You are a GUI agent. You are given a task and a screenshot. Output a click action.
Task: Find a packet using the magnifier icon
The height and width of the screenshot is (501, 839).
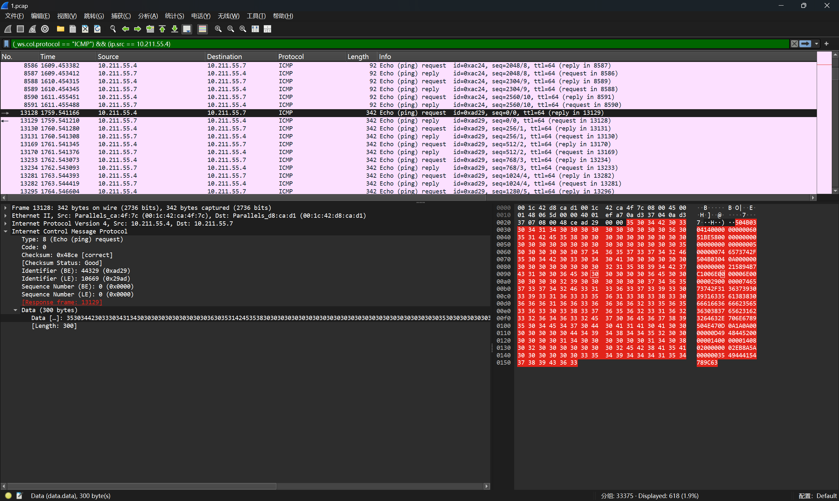113,29
